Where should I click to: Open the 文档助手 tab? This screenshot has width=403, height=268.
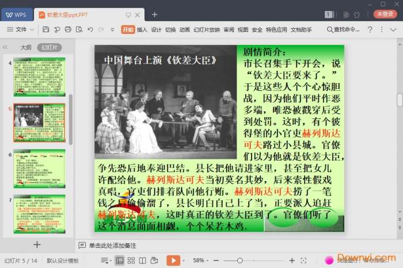301,30
